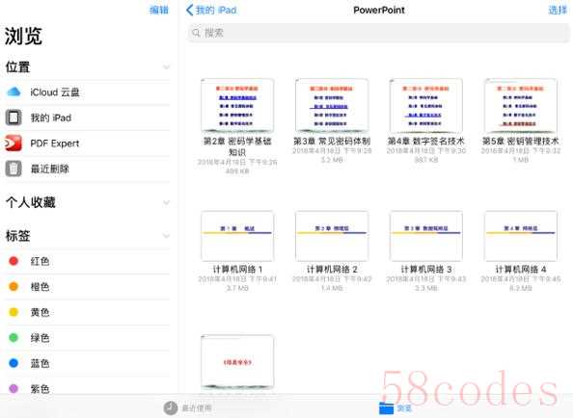The width and height of the screenshot is (573, 418).
Task: Expand the 个人收藏 section
Action: [166, 202]
